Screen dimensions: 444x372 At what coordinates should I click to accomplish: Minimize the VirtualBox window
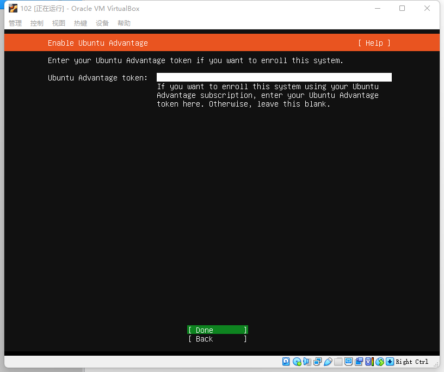pyautogui.click(x=378, y=9)
